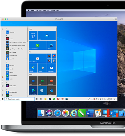Expand the Start menu hamburger button
Viewport: 125px width, 136px height.
point(3,29)
